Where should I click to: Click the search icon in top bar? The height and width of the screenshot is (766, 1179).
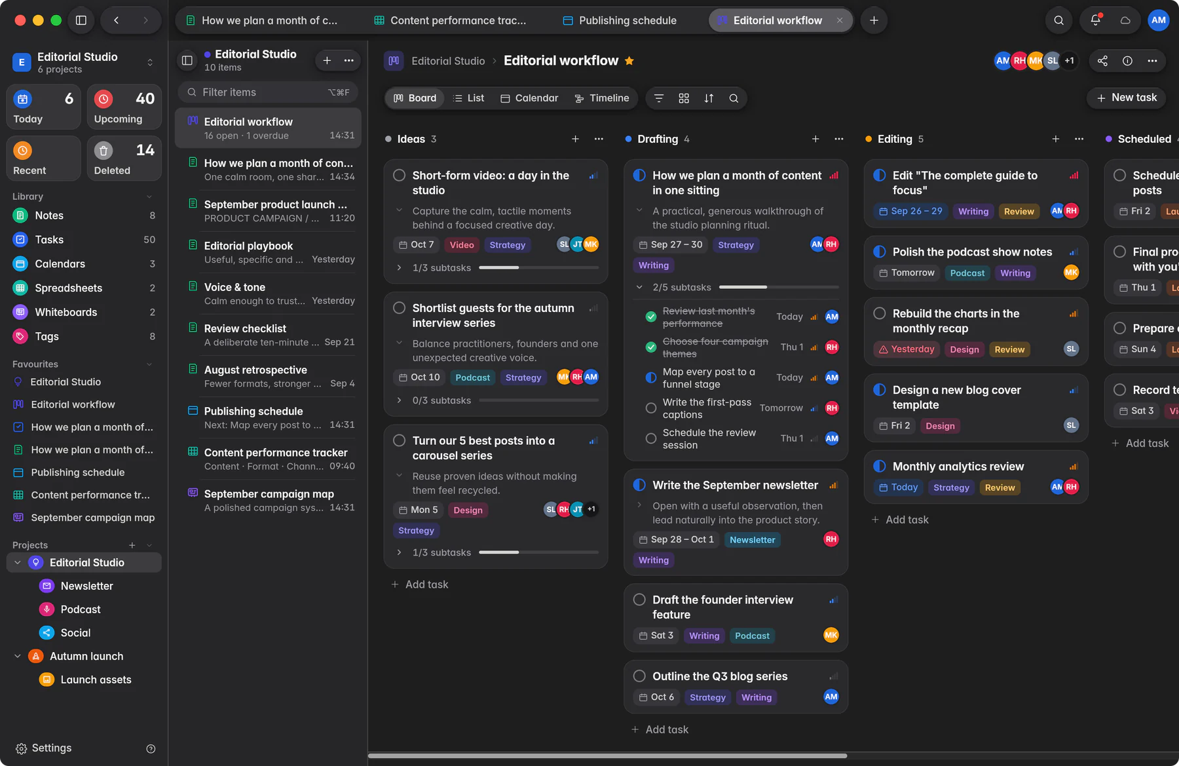point(1058,20)
